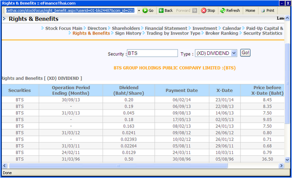Select dividend value 0.02264 cell

(129, 146)
